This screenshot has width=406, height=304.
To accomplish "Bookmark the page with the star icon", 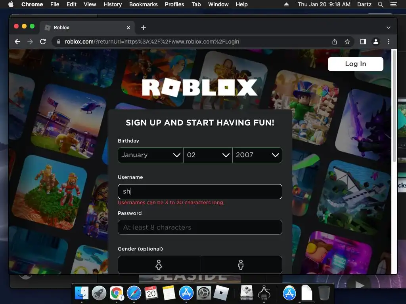I will pos(347,42).
